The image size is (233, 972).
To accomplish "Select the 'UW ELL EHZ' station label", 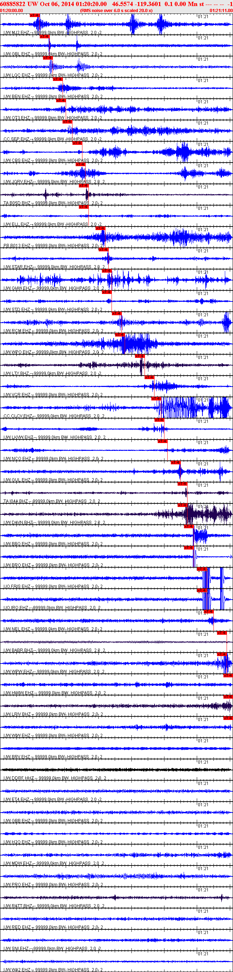I will coord(16,224).
